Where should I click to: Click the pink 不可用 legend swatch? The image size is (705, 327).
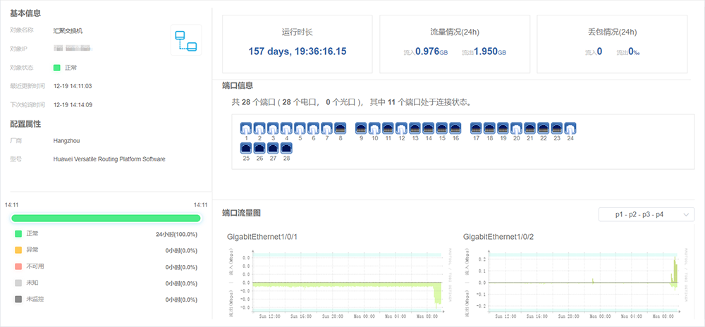(18, 267)
